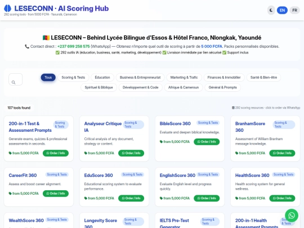304x228 pixels.
Task: Open the Longevity Score 360 title
Action: point(101,223)
